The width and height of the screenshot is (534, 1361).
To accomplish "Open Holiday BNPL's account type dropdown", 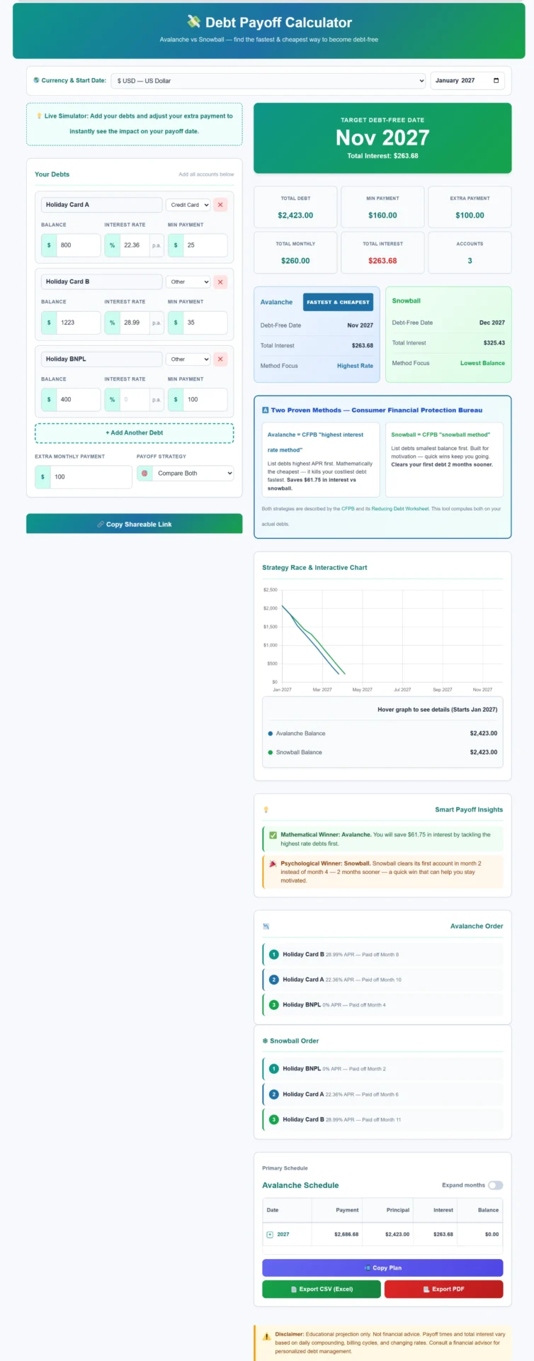I will point(188,359).
